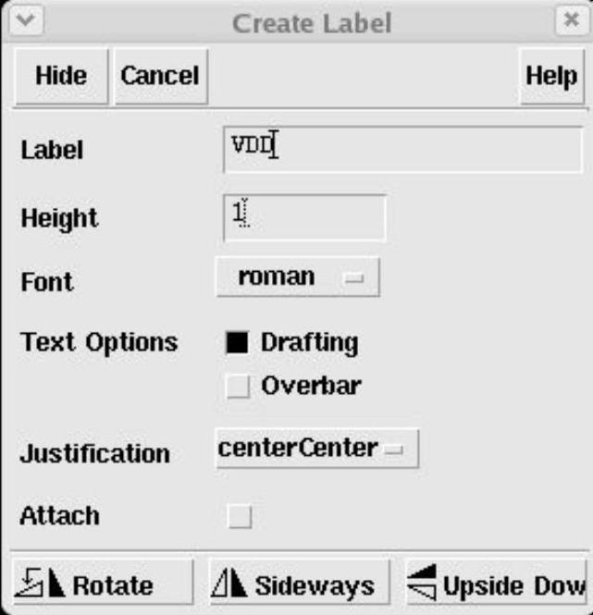Open the Help button
The width and height of the screenshot is (593, 615).
point(550,76)
